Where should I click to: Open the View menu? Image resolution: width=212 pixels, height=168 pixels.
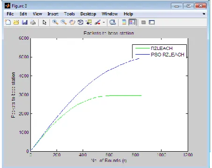click(x=37, y=14)
